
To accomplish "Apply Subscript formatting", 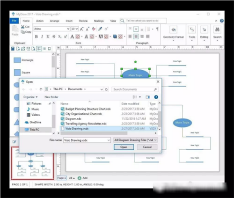I will point(60,37).
